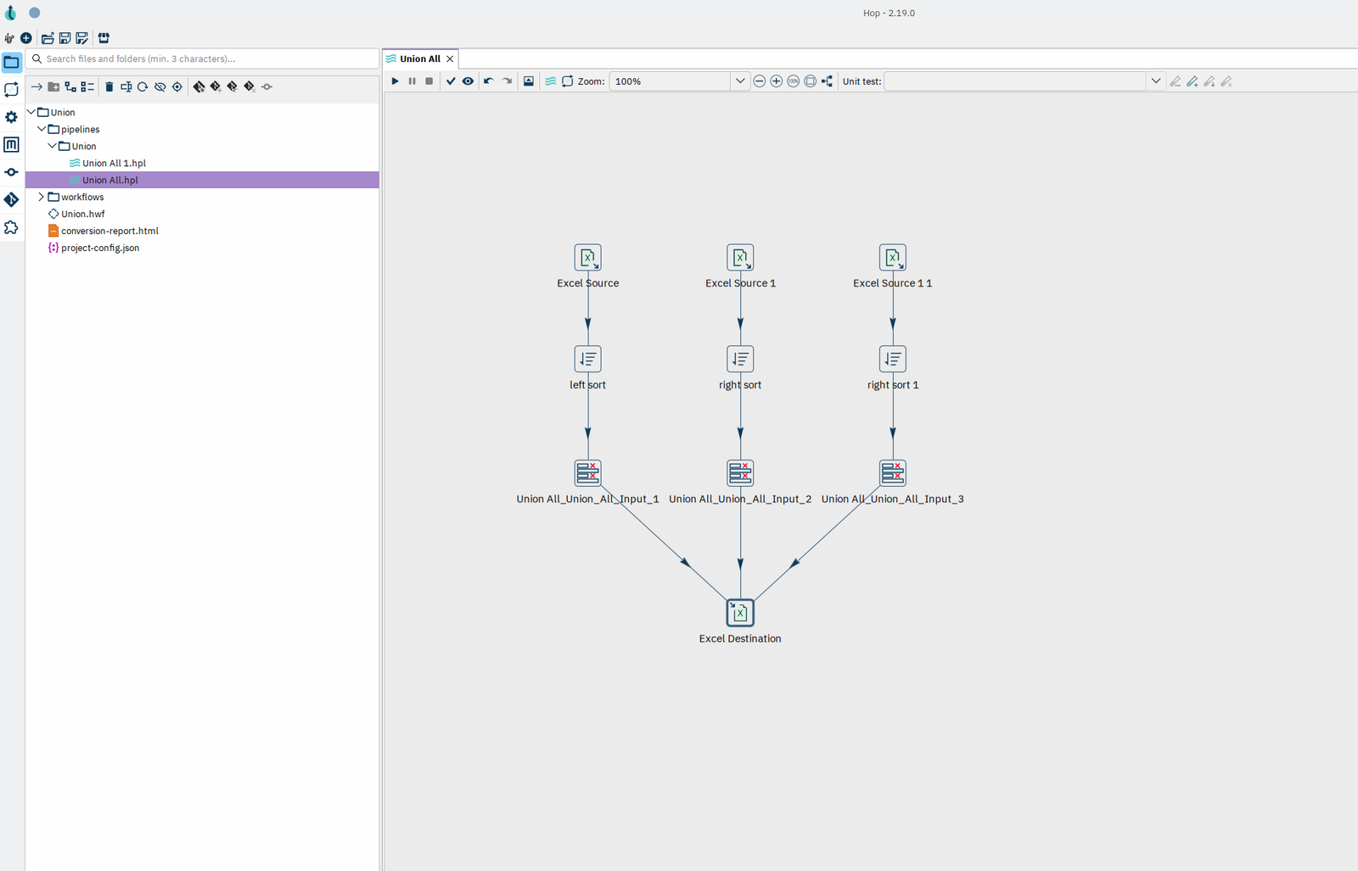1358x871 pixels.
Task: Open the marketplace icon in the top toolbar
Action: point(104,38)
